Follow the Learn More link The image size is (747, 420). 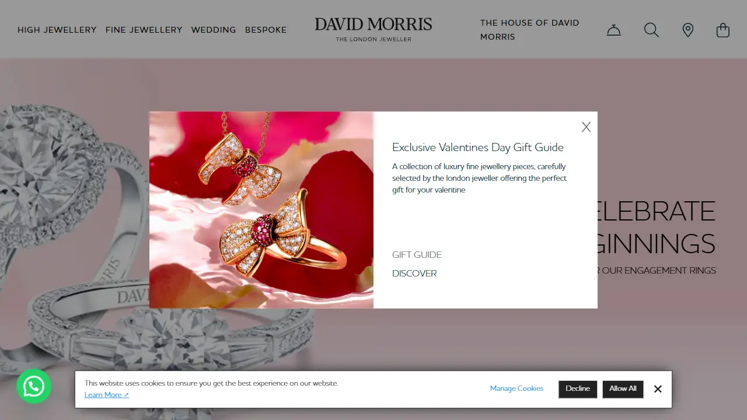click(106, 395)
